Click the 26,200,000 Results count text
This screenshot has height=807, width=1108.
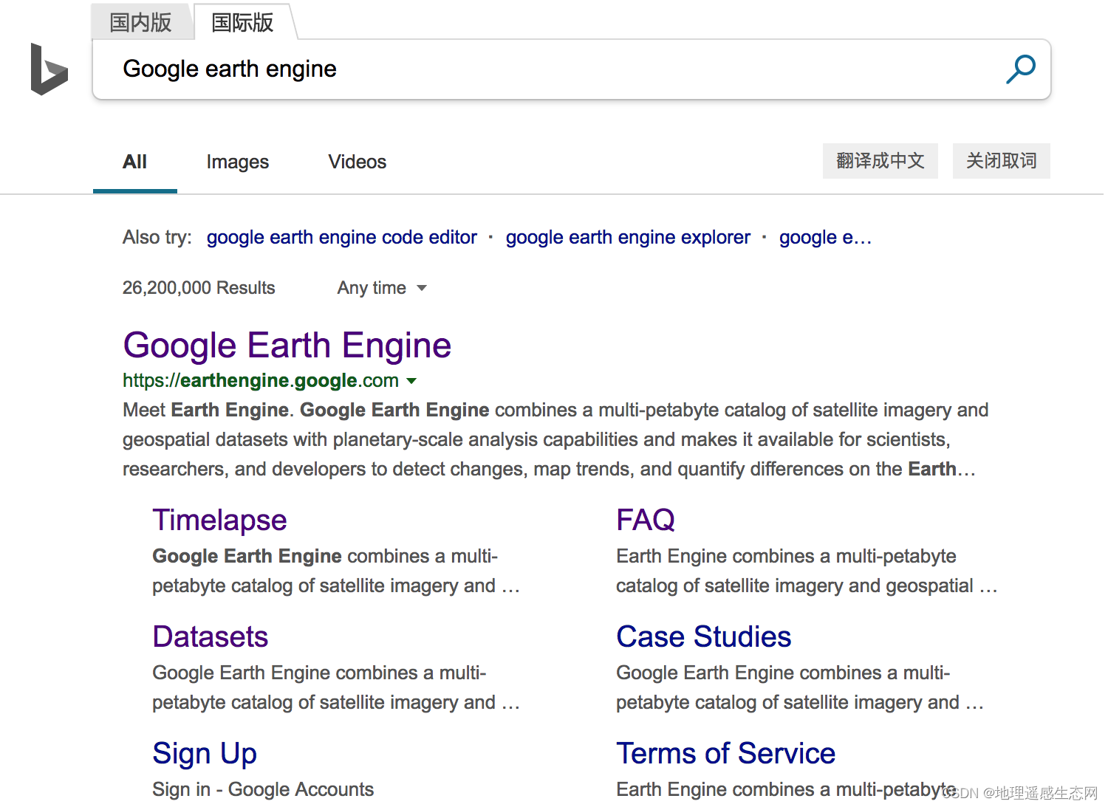pyautogui.click(x=199, y=288)
